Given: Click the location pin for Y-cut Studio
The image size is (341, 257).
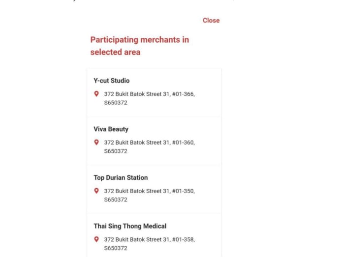Looking at the screenshot, I should point(96,93).
